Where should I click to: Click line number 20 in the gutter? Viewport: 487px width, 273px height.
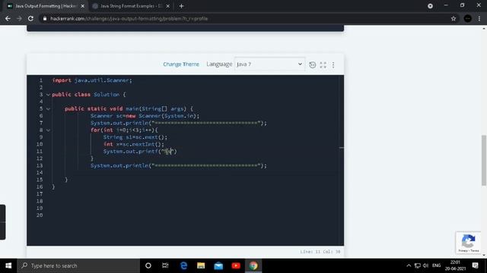pos(40,215)
